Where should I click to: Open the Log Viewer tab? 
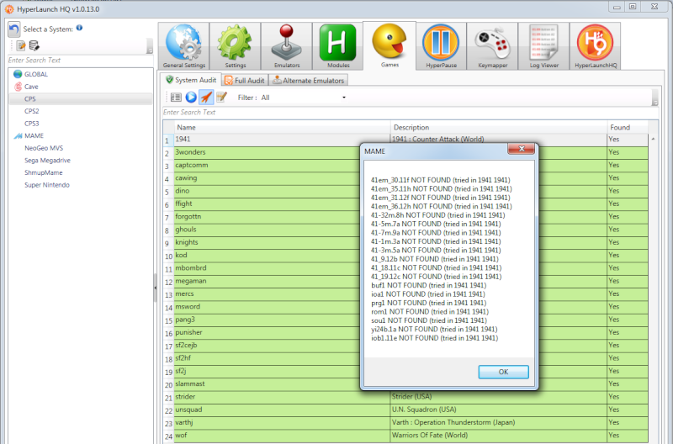(x=543, y=46)
